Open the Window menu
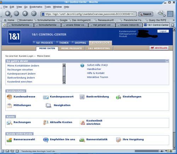177x154 pixels. (57, 7)
